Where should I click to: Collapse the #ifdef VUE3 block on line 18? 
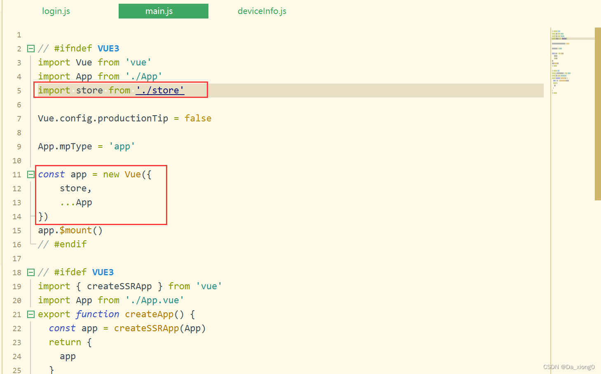pyautogui.click(x=30, y=272)
